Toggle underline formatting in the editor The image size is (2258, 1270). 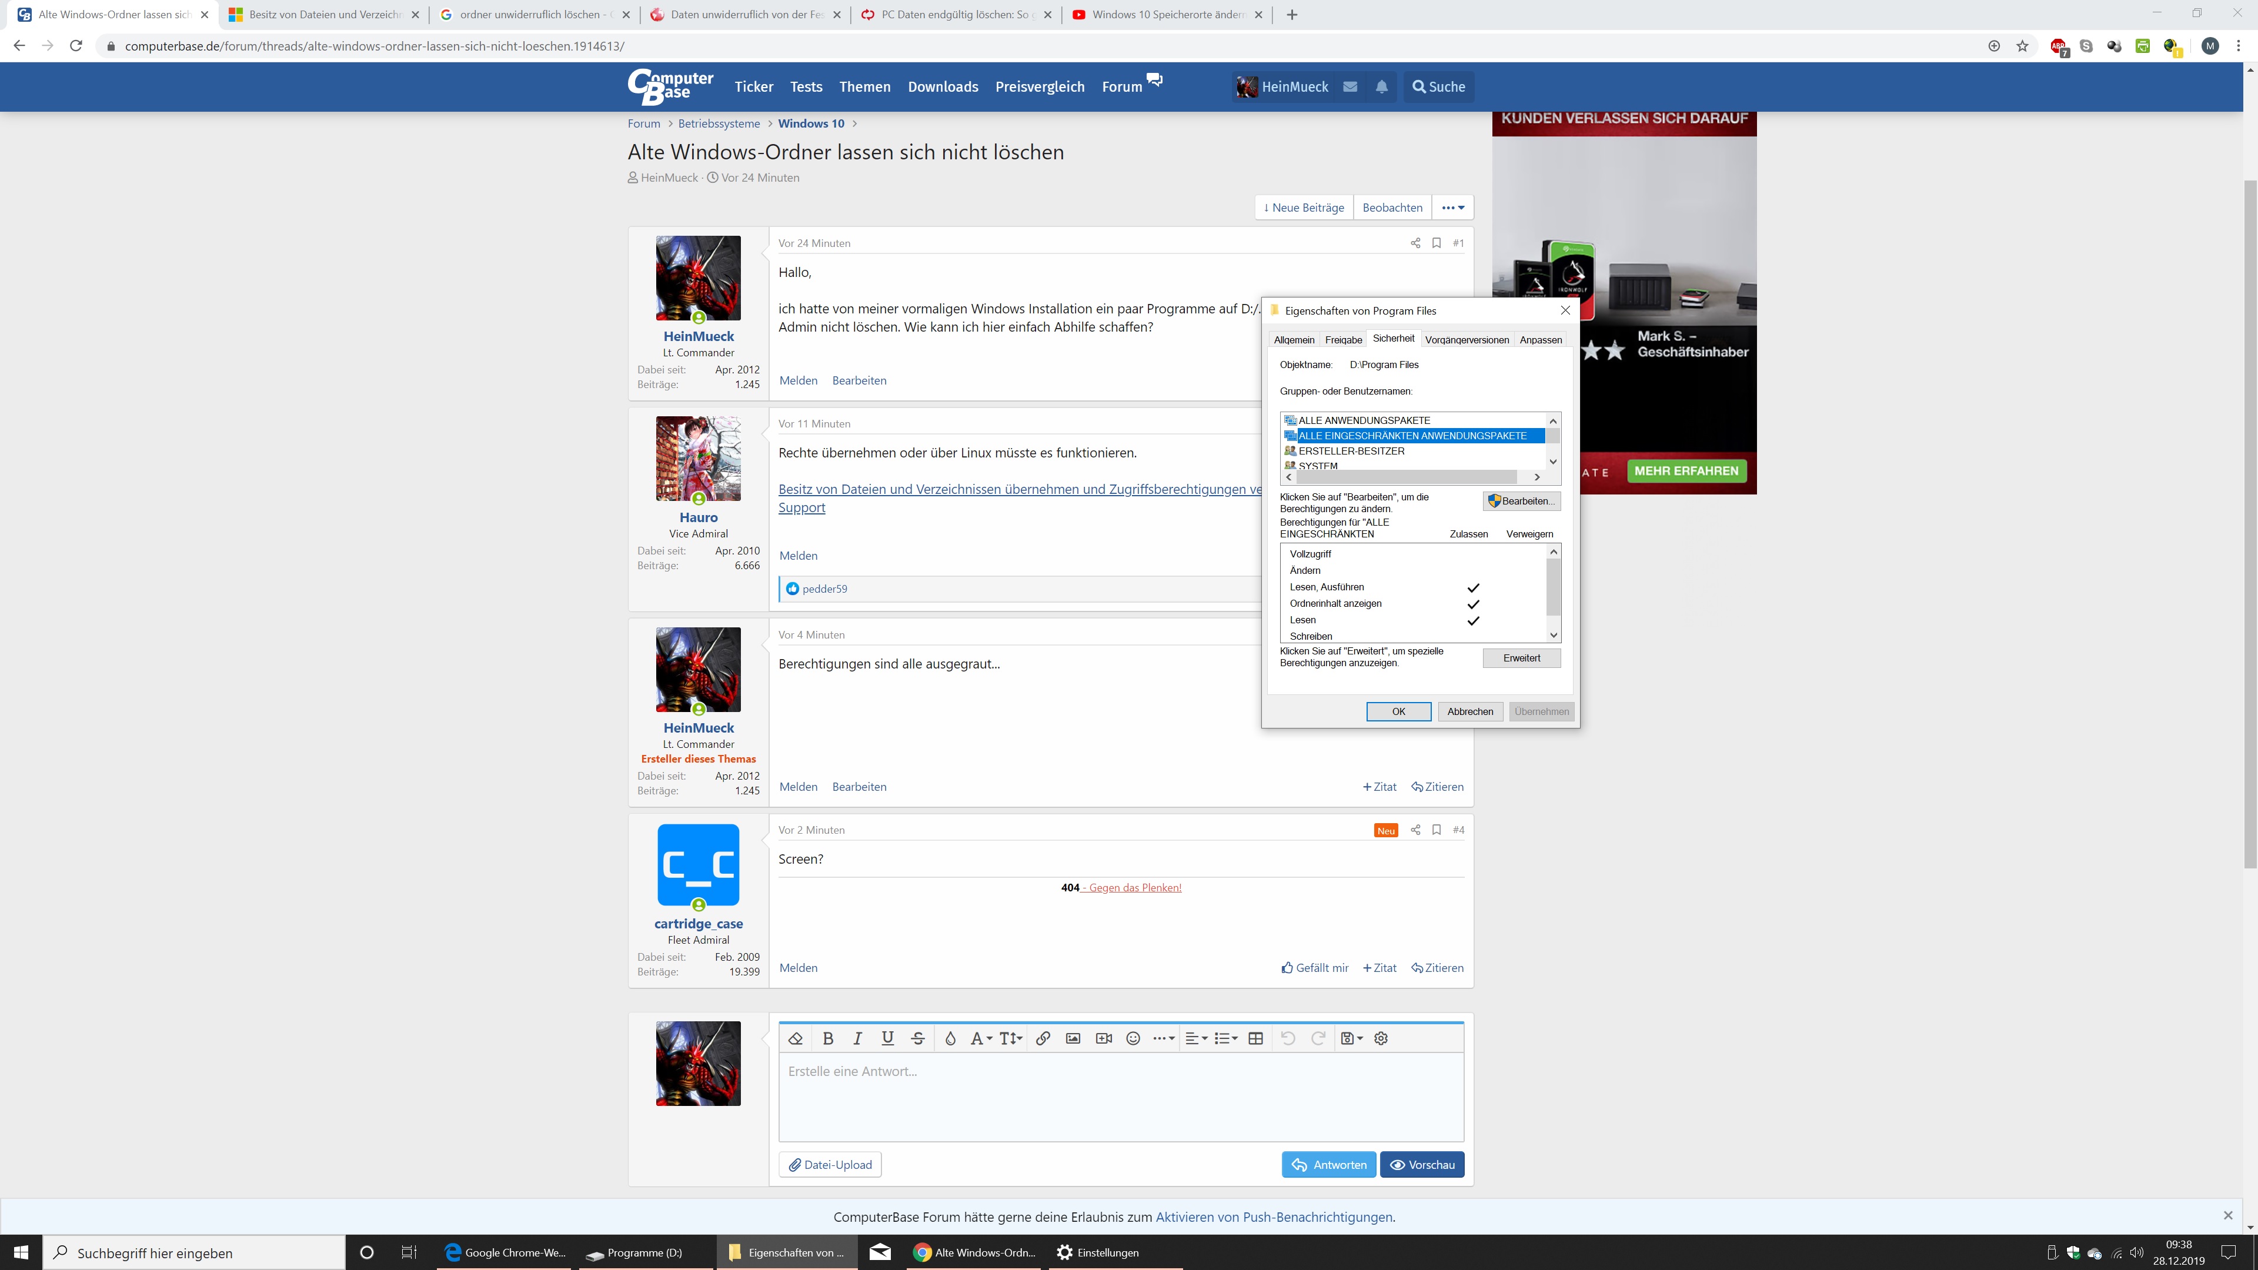[x=887, y=1038]
